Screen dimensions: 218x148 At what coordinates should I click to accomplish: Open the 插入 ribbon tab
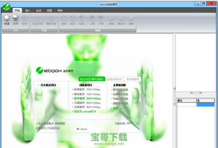click(28, 11)
